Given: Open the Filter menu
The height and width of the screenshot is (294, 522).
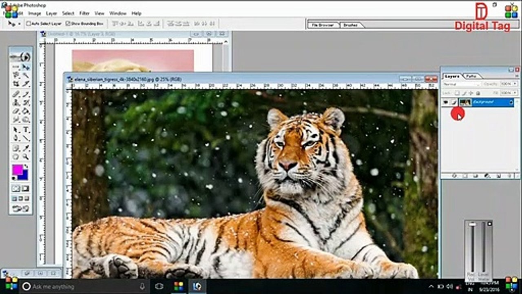Looking at the screenshot, I should point(84,13).
